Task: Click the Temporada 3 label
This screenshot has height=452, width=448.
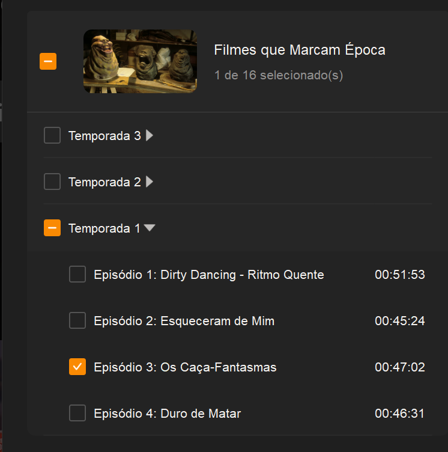Action: pyautogui.click(x=104, y=136)
